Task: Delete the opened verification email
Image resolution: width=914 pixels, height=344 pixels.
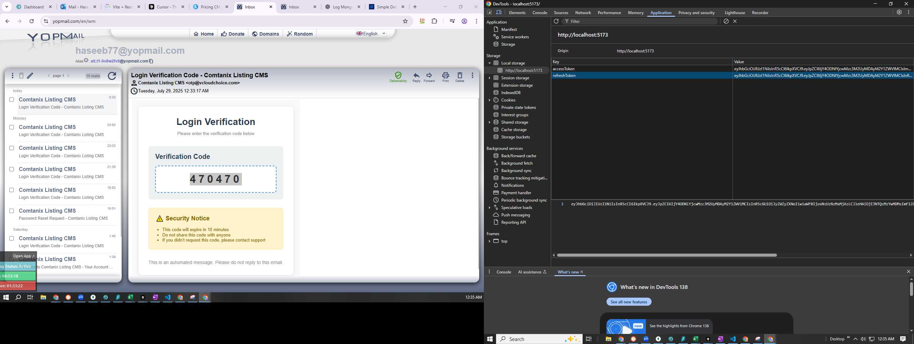Action: [x=459, y=77]
